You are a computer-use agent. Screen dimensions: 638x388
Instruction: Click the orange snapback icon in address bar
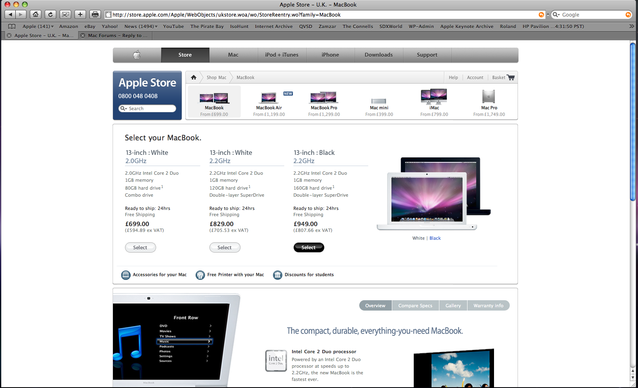(x=541, y=14)
